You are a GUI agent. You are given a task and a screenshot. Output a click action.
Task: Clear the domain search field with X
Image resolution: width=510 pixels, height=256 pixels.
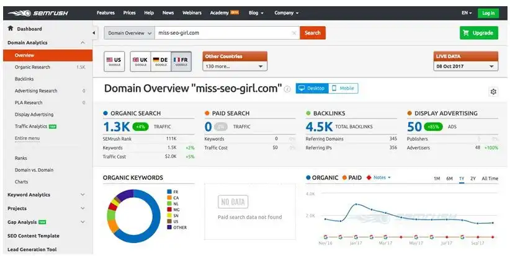(294, 33)
